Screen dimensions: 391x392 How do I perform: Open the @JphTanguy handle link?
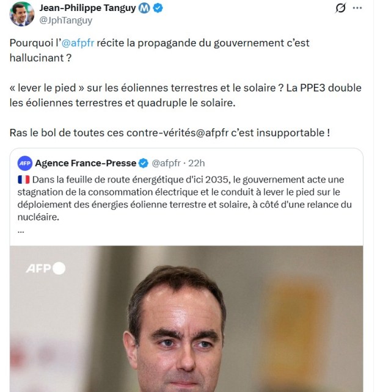click(66, 20)
